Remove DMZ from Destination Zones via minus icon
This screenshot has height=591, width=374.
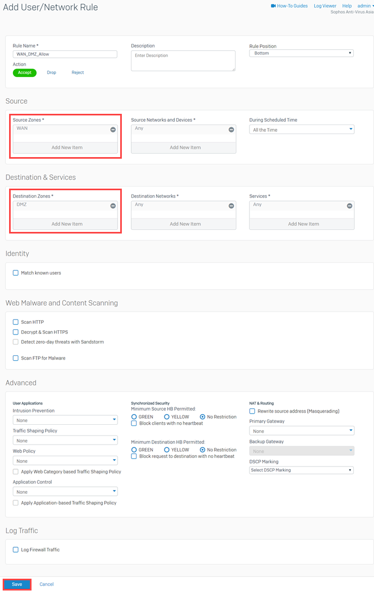(113, 205)
